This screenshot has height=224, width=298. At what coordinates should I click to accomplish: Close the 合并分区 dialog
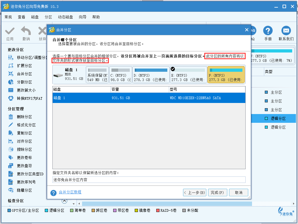[247, 30]
